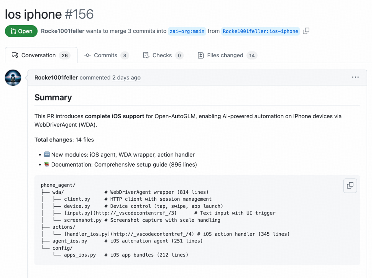Click the Rocke1001feller:ios-iphone head branch link
Viewport: 372px width, 278px height.
(x=260, y=31)
